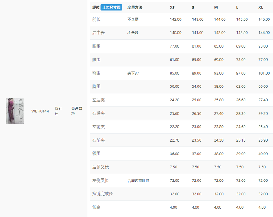Click the 胸围 M value 85.00
Viewport: 273px width, 217px height.
tap(219, 46)
